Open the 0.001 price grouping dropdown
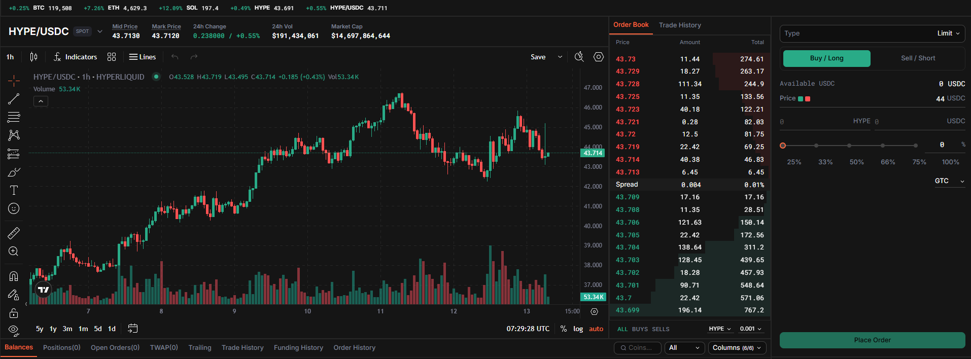Screen dimensions: 971x359 750,329
